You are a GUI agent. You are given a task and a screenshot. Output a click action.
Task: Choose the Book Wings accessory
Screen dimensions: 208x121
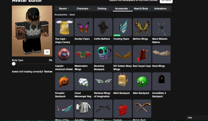click(x=161, y=54)
